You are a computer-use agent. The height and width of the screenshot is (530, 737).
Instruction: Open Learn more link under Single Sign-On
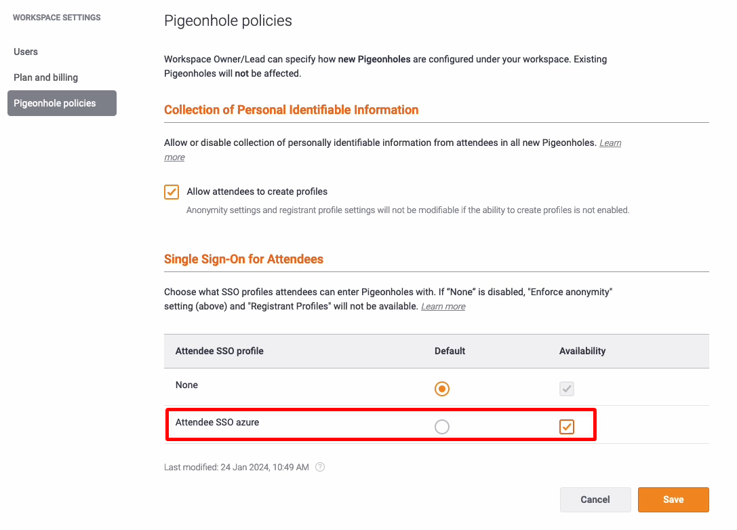click(443, 307)
